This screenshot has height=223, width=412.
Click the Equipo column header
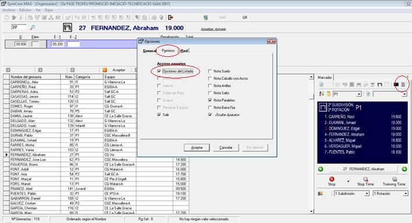click(x=120, y=77)
